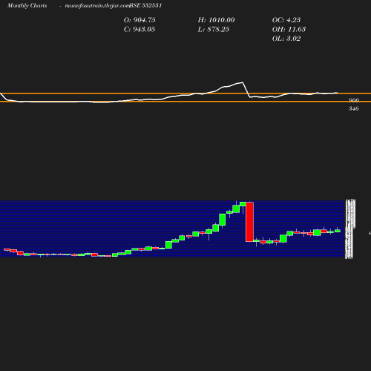Select the close value "C: 943.05"
Viewport: 371px width, 371px height.
pyautogui.click(x=139, y=30)
